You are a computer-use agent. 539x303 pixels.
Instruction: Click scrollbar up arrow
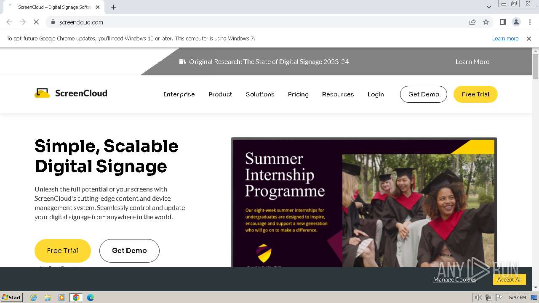[x=536, y=51]
